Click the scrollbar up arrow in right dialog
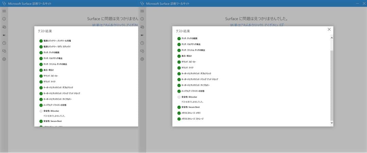The height and width of the screenshot is (153, 367). [332, 38]
